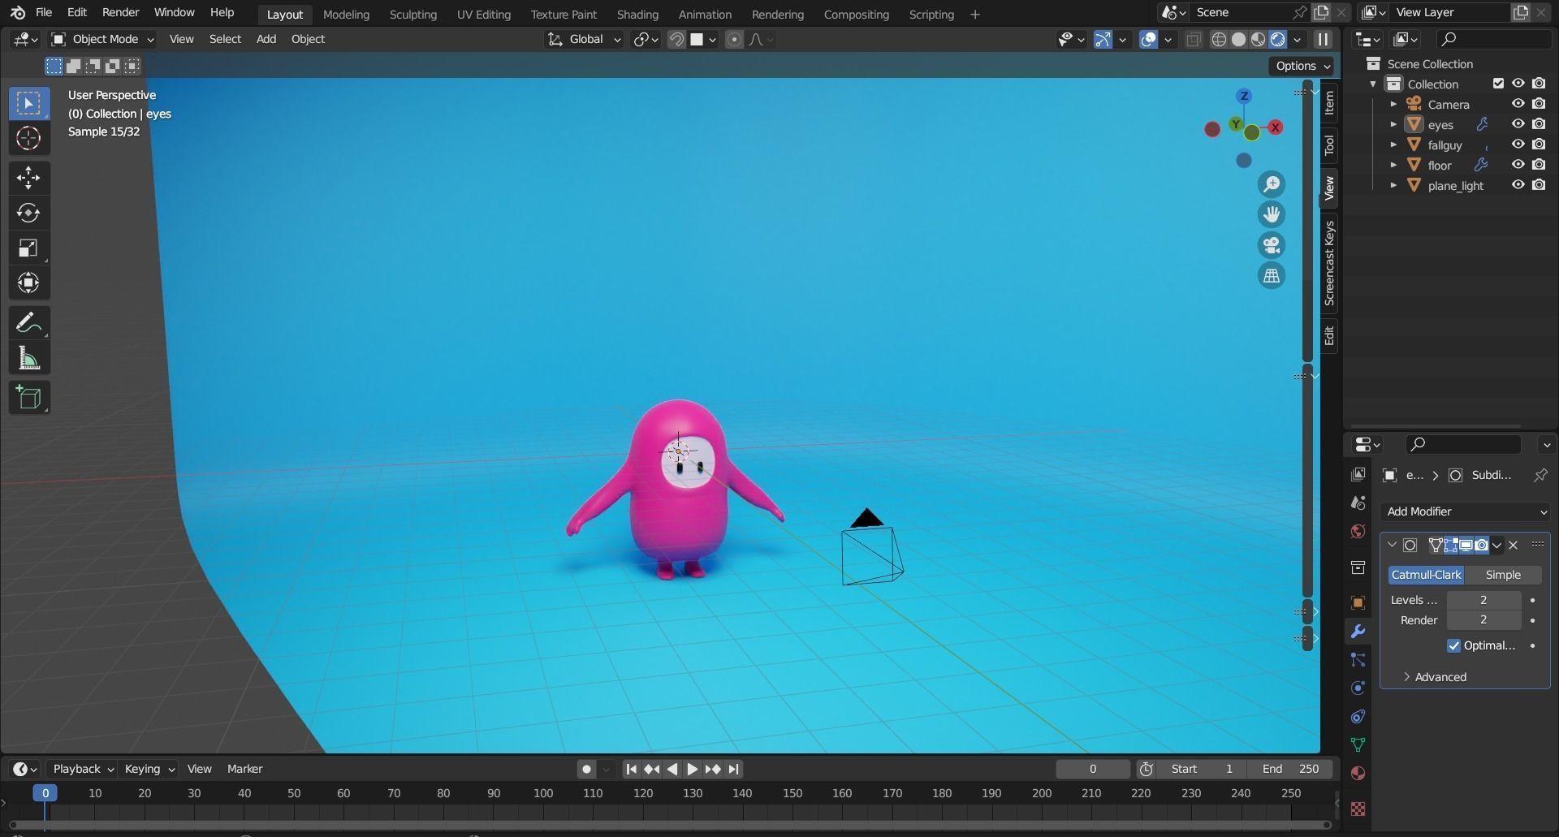
Task: Open the Modifier properties wrench tab
Action: (1358, 632)
